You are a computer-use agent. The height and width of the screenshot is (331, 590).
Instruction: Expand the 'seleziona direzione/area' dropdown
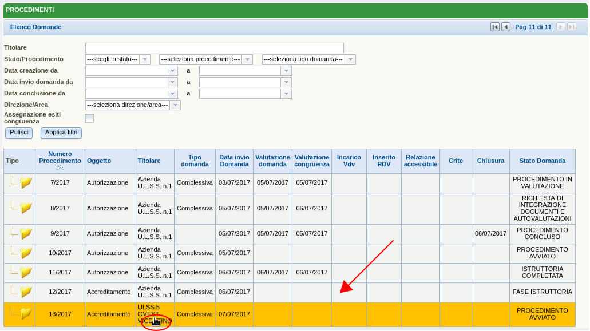[x=175, y=105]
